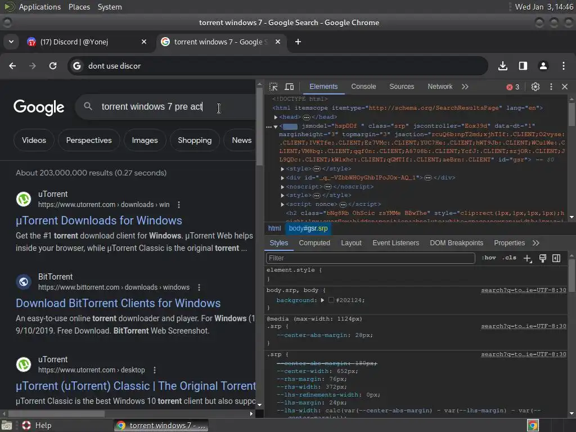Switch to the Layout tab

(x=351, y=243)
